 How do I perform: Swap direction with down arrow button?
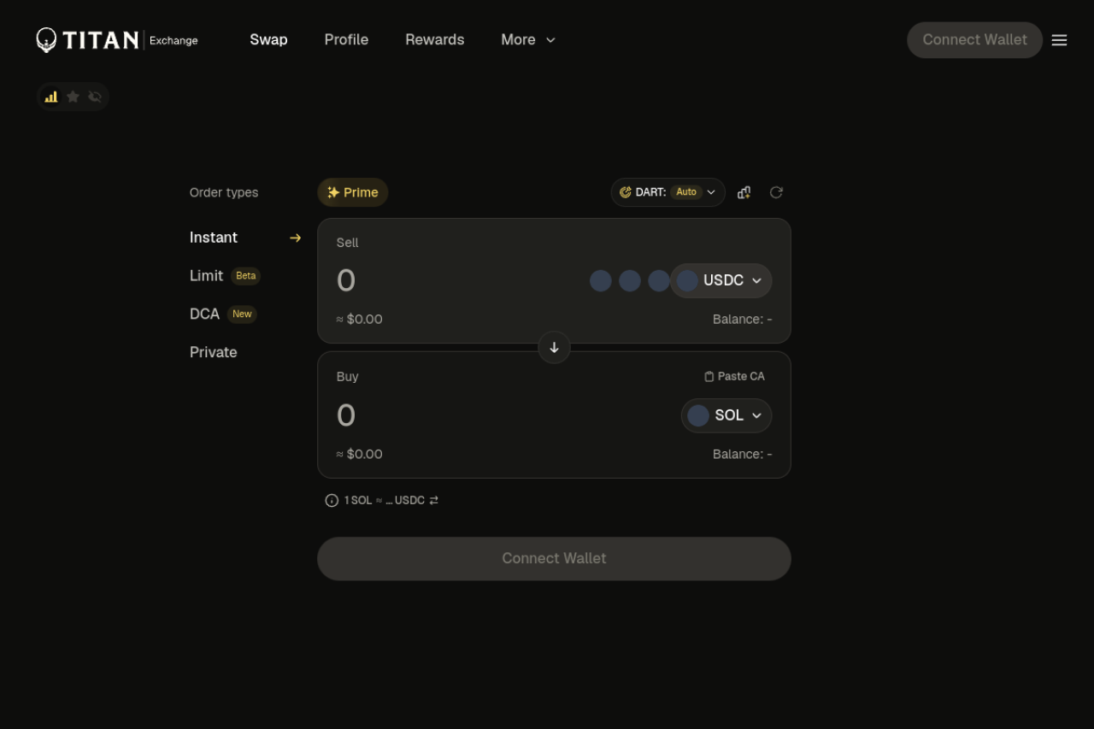(554, 347)
